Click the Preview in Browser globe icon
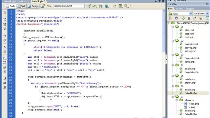 pos(107,6)
